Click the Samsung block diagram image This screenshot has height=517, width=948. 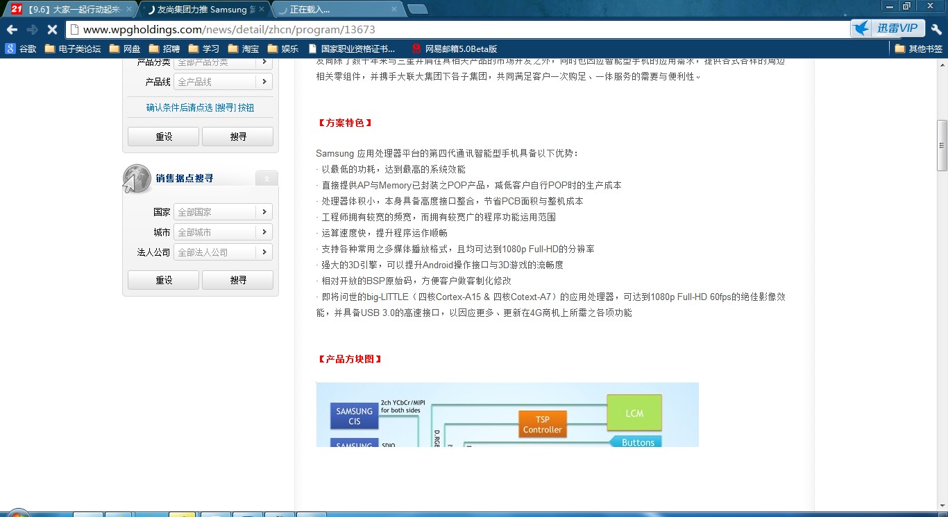pos(507,414)
